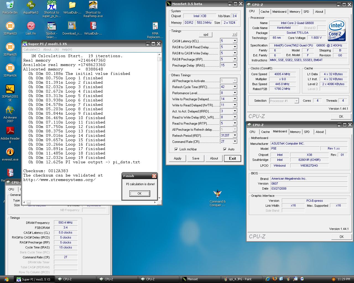
Task: Open the Read to Precharge (tRTP) dropdown
Action: (x=235, y=123)
